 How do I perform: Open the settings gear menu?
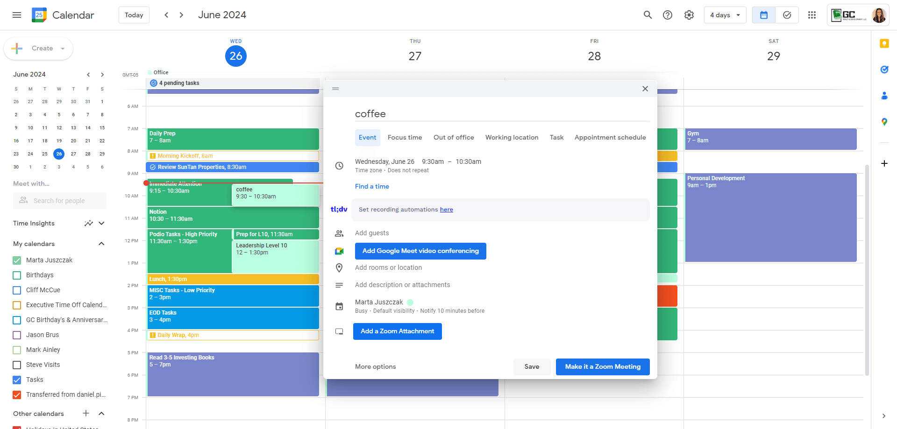tap(689, 15)
